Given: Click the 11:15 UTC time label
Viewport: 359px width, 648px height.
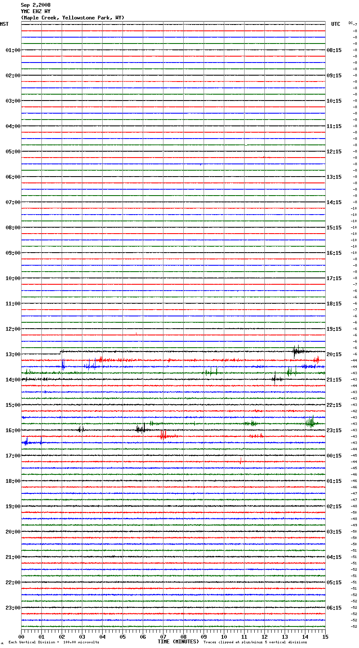Looking at the screenshot, I should click(334, 126).
